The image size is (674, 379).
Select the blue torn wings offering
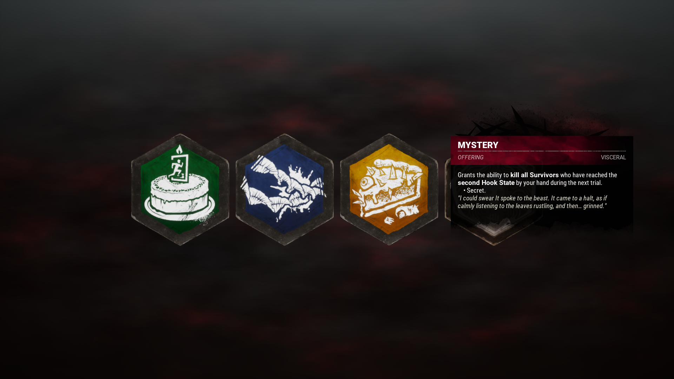tap(285, 189)
